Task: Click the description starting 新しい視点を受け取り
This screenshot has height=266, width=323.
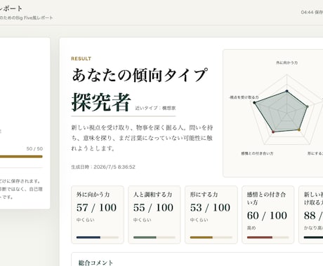Action: 142,138
